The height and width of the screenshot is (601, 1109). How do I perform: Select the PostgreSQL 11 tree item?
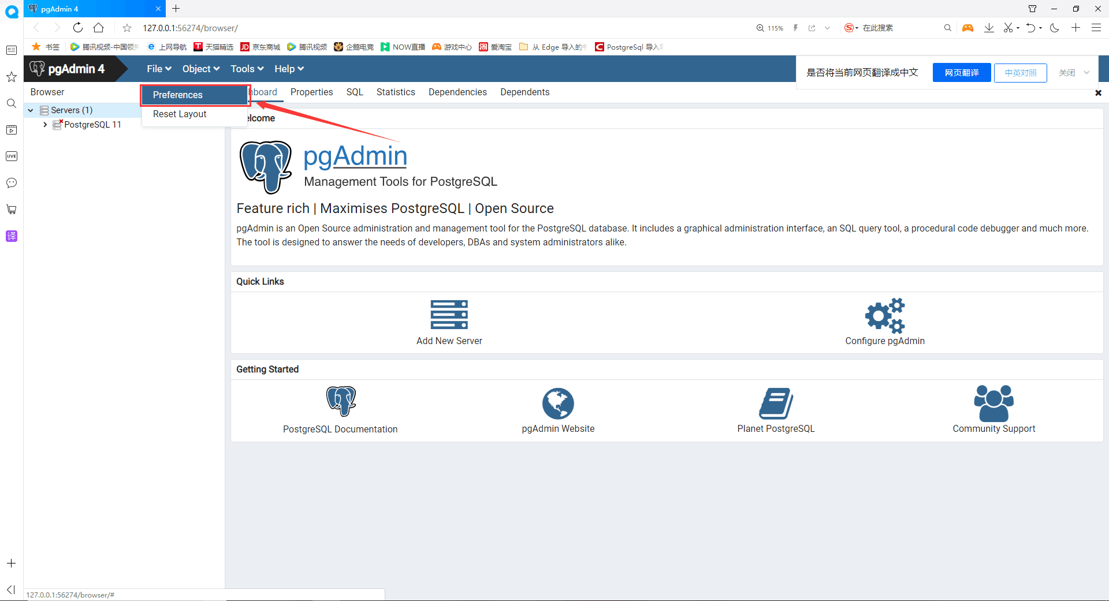coord(92,125)
